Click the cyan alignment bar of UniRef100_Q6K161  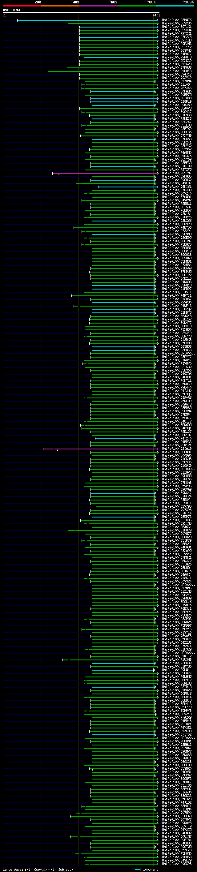[x=128, y=187]
